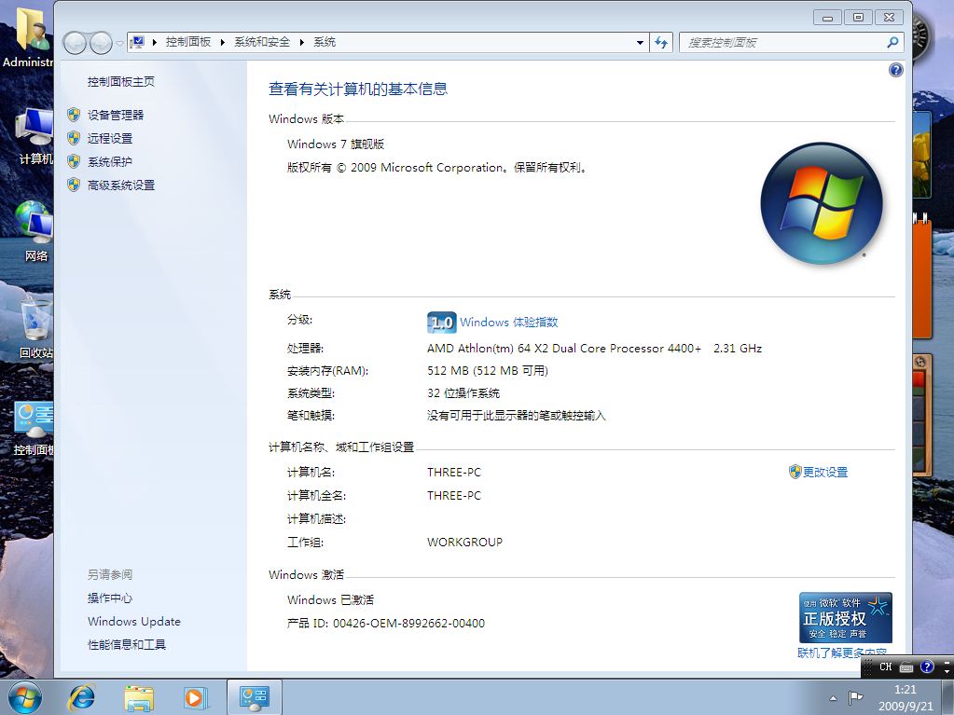
Task: Open 联机了解更多内容 link
Action: [x=842, y=653]
